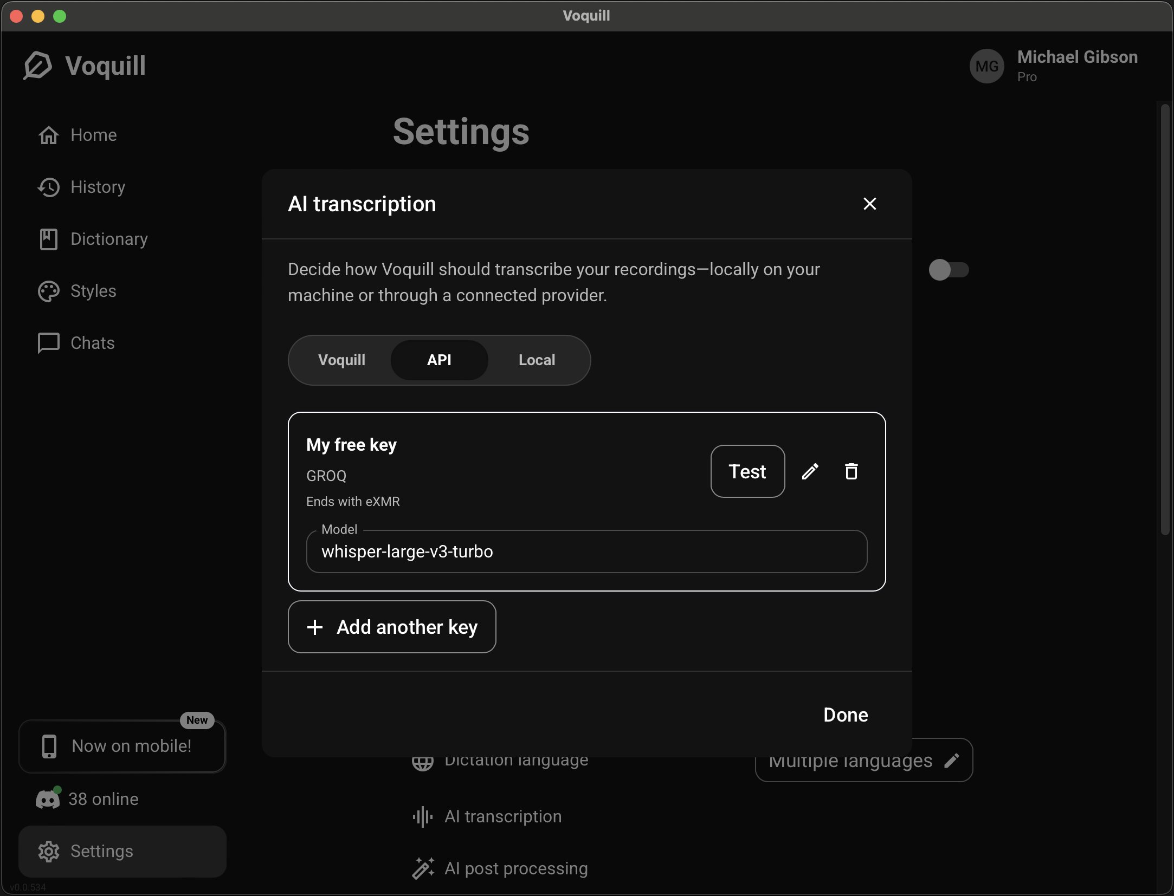Click the Discord icon showing 38 online
Viewport: 1174px width, 896px height.
tap(48, 798)
